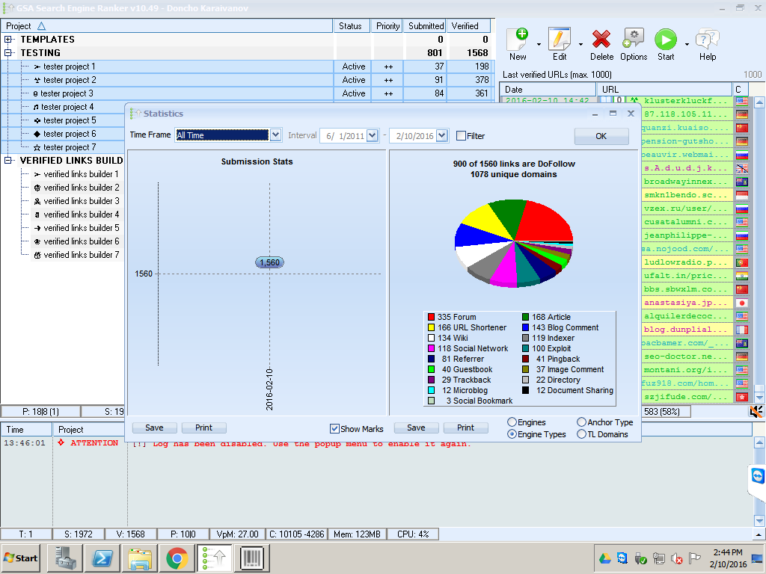Click the Action Center flag tray icon
Viewport: 766px width, 574px height.
click(x=695, y=558)
